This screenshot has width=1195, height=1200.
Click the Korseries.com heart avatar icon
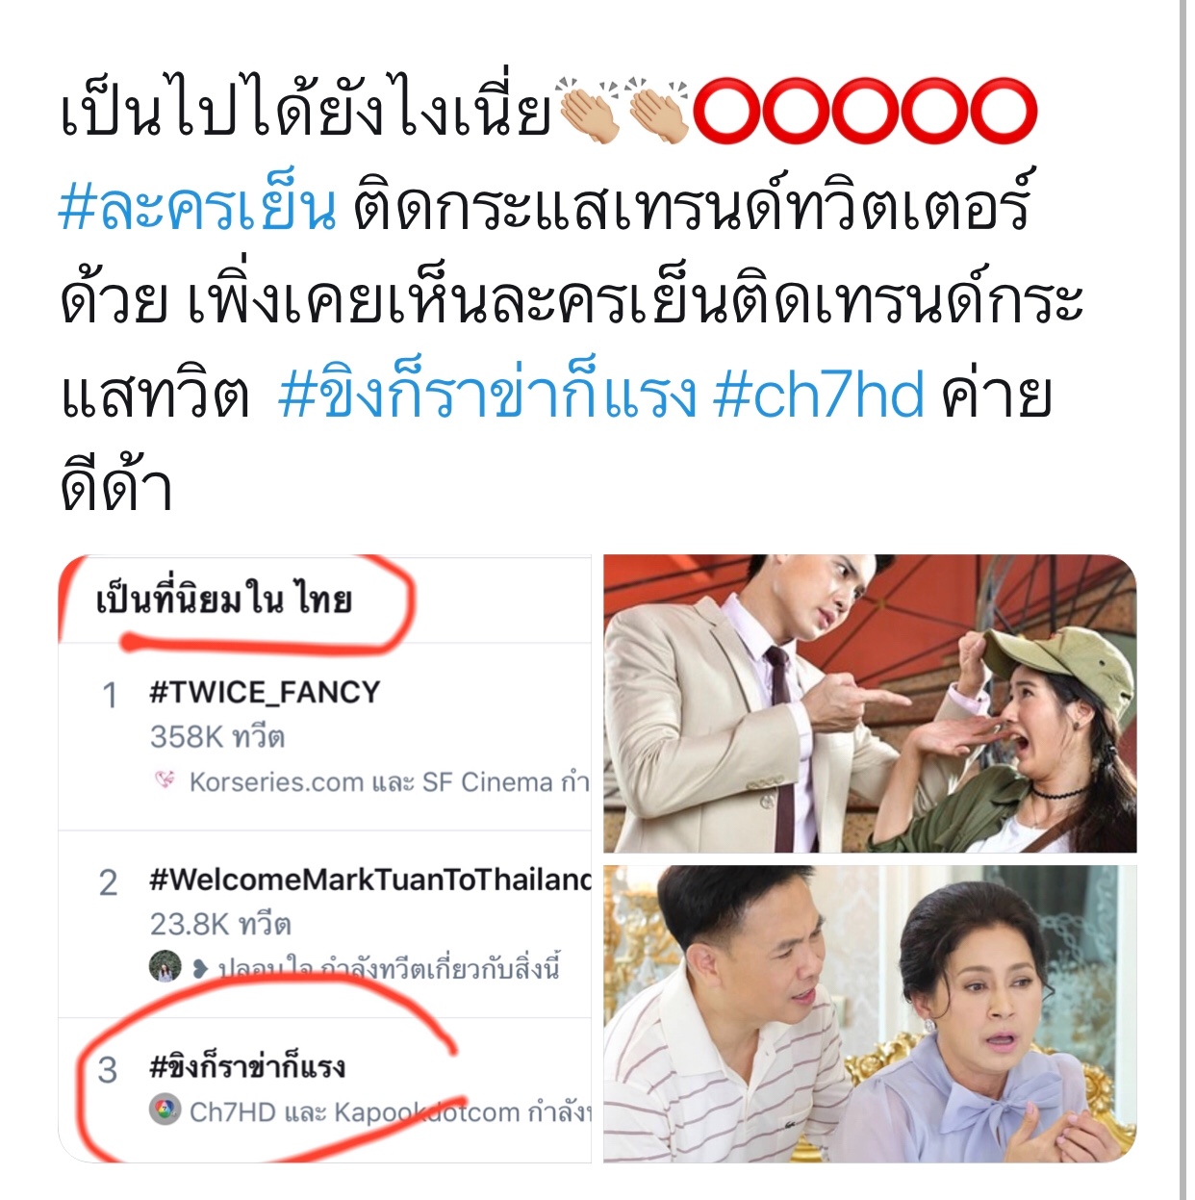[165, 780]
